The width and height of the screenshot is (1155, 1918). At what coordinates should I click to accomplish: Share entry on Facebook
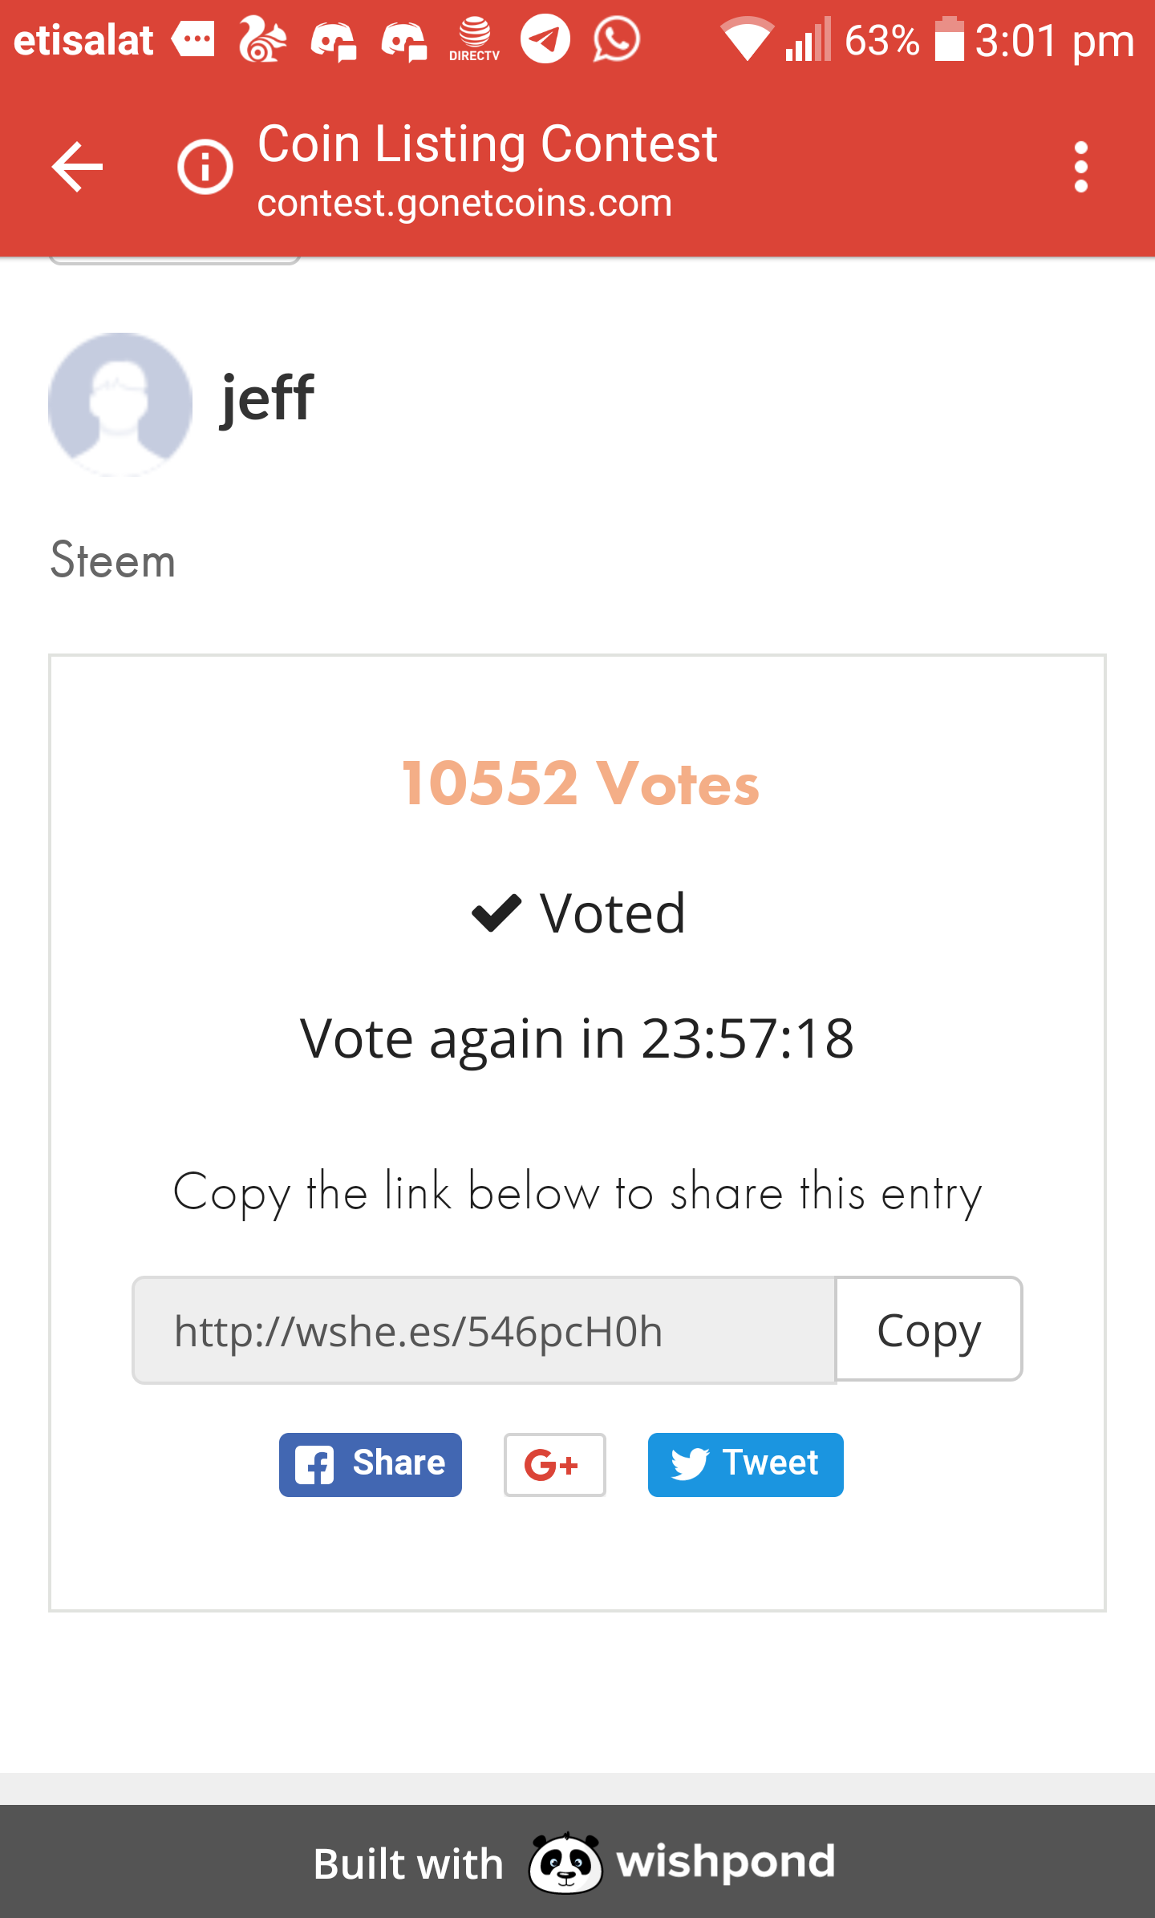click(371, 1464)
